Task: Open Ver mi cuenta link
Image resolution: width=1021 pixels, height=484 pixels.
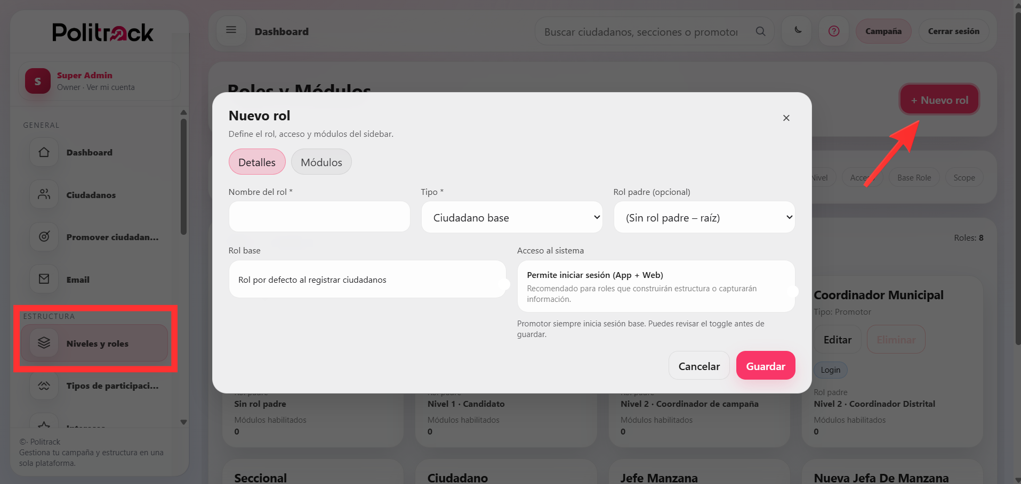Action: pos(111,87)
